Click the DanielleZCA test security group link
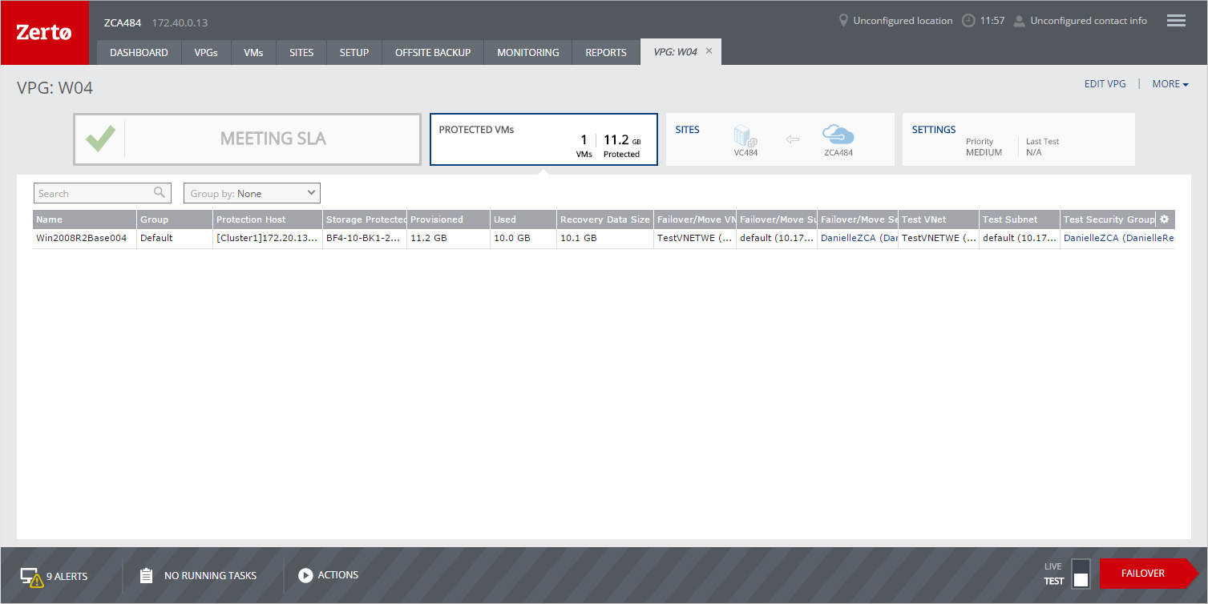1208x604 pixels. coord(1118,238)
